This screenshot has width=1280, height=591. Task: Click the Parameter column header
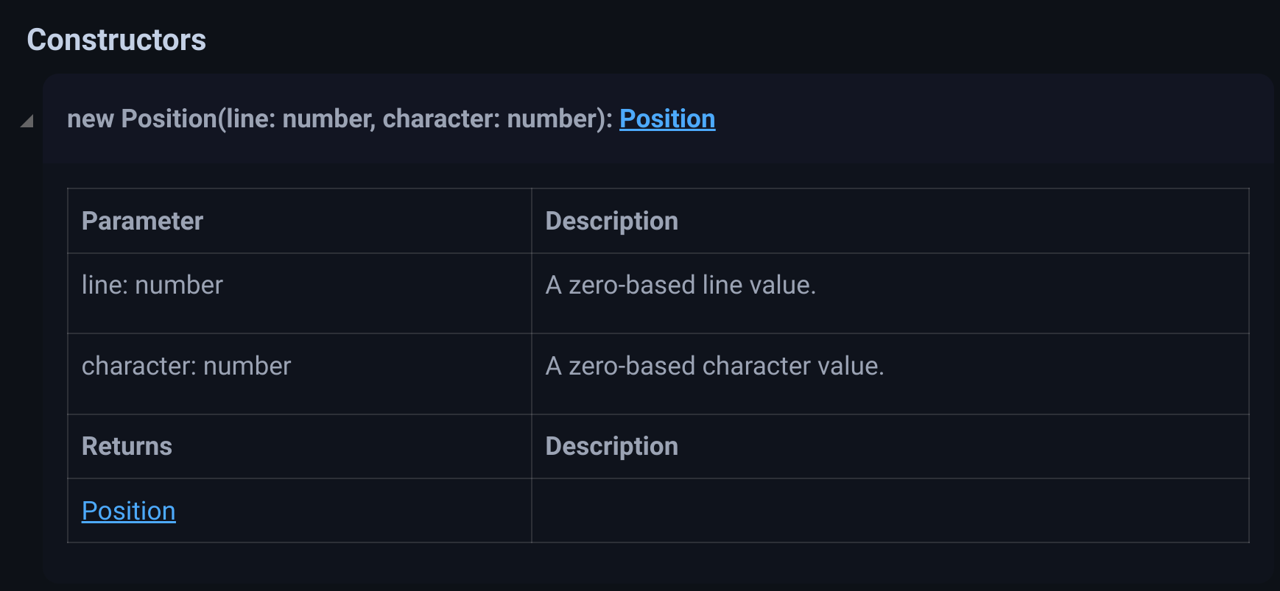142,222
